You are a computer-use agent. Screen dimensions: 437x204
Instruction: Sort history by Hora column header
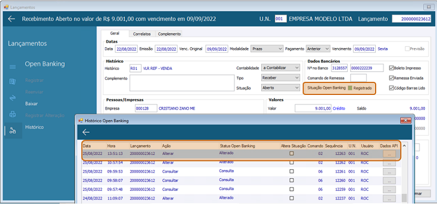(x=111, y=146)
